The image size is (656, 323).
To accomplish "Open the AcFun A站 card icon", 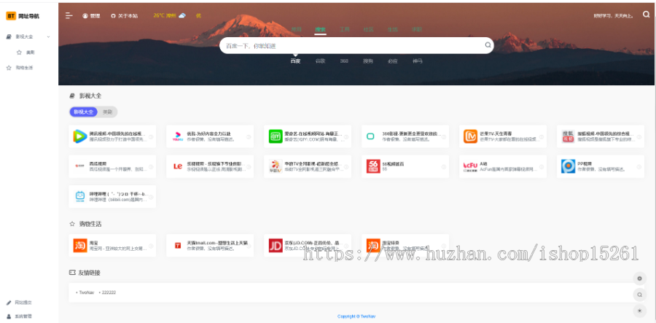I will click(x=470, y=166).
